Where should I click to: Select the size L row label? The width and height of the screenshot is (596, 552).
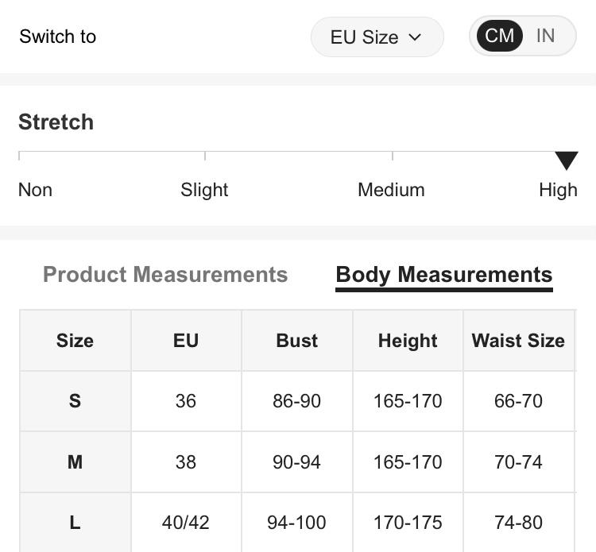click(x=75, y=523)
